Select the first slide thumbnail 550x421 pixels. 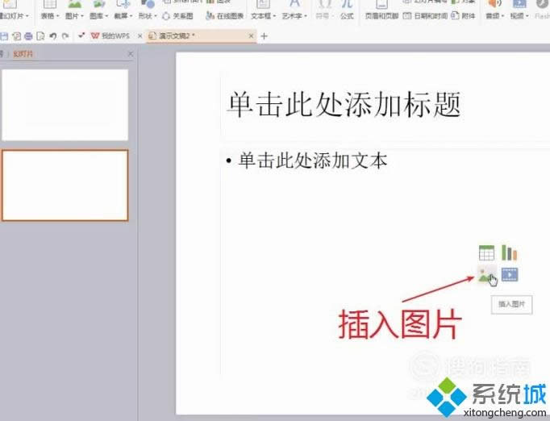click(x=65, y=105)
